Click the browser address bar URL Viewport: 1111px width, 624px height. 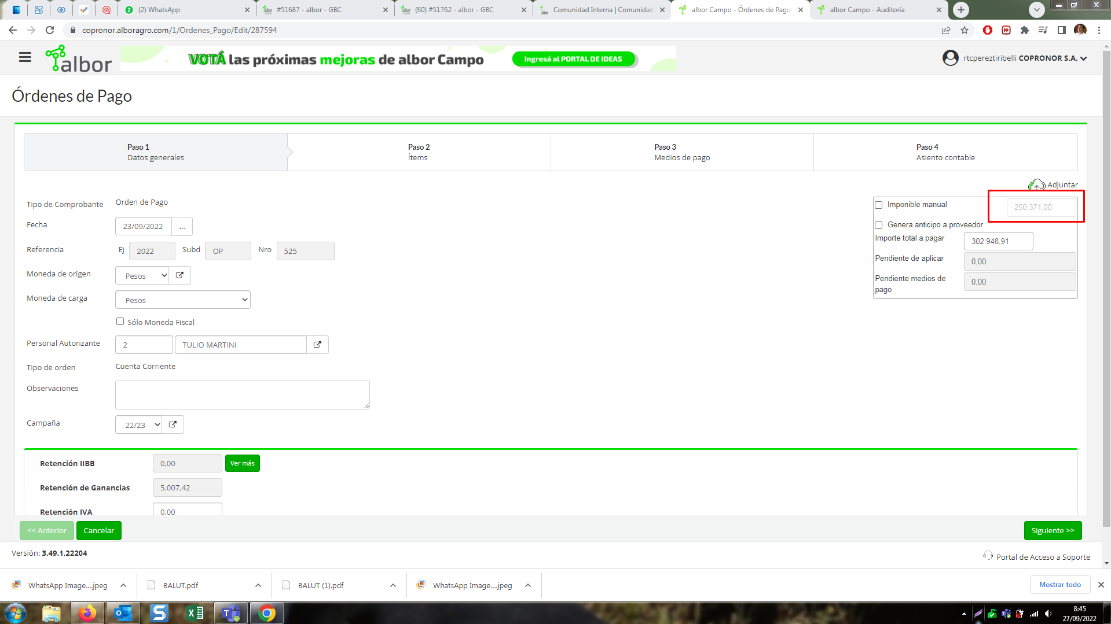[179, 30]
